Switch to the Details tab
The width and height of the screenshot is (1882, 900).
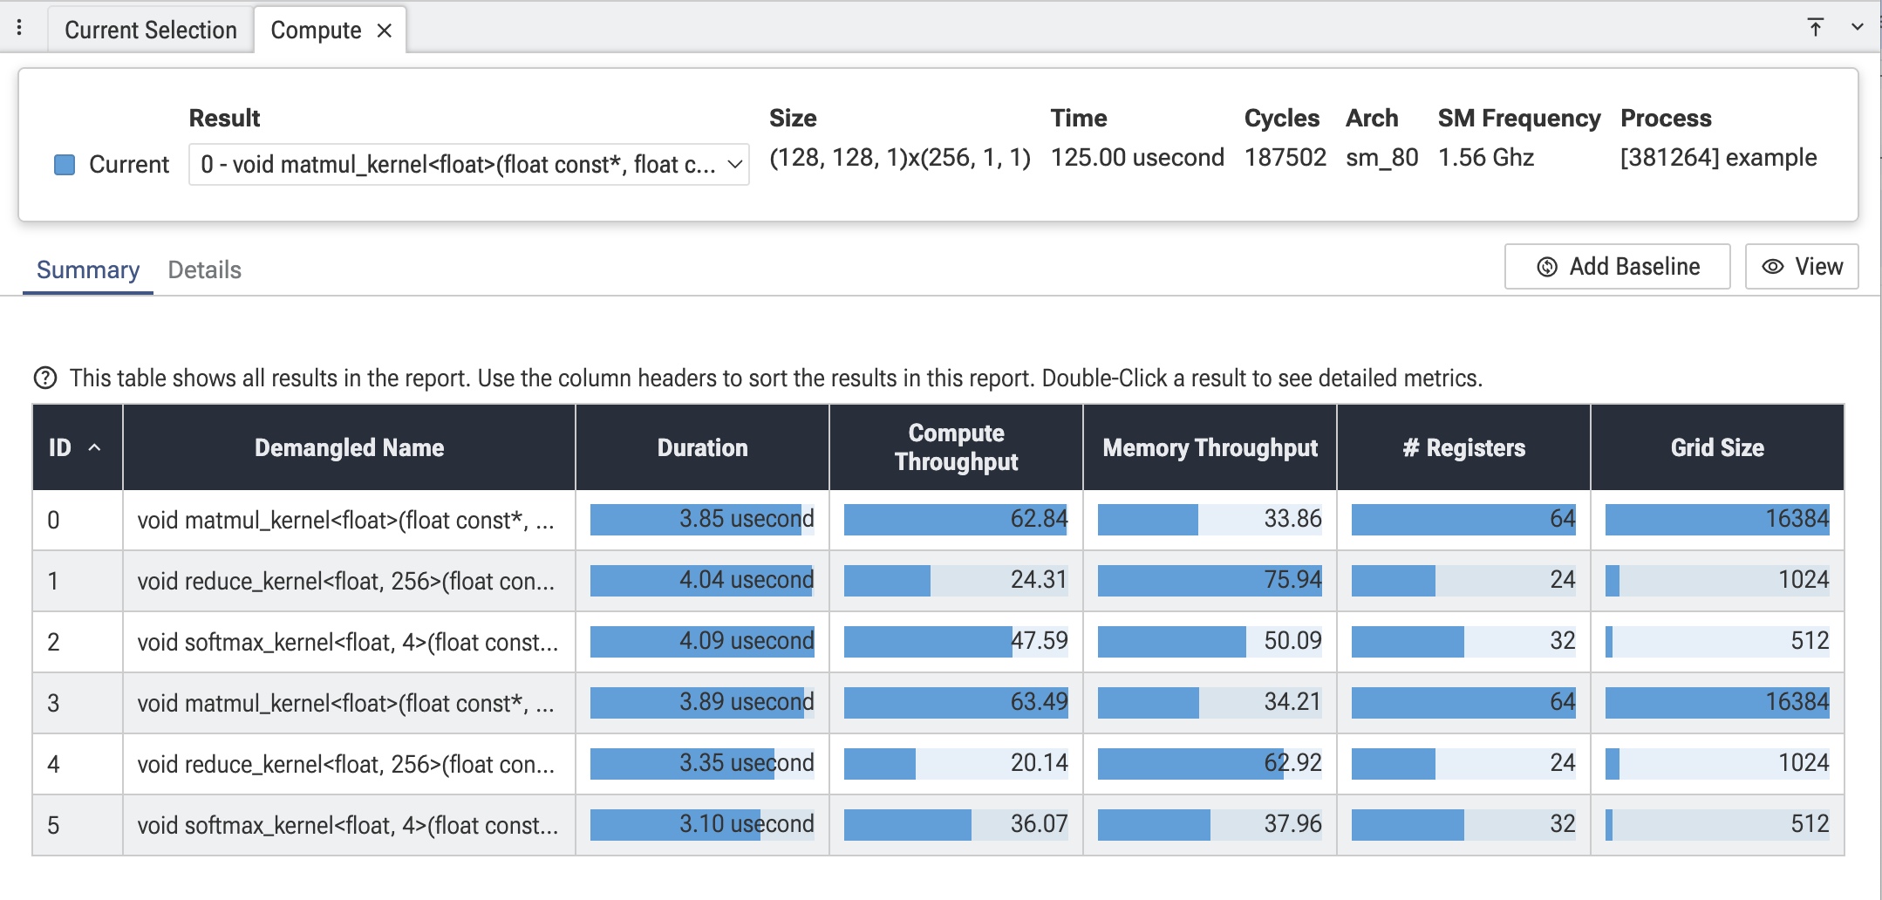(x=204, y=269)
